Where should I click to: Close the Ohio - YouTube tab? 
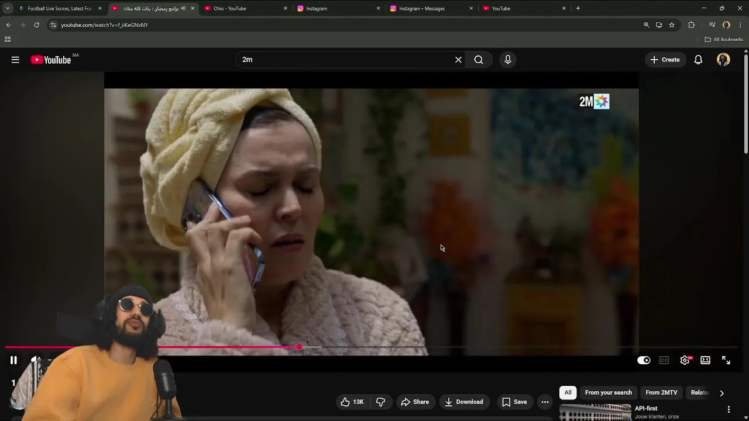[286, 8]
